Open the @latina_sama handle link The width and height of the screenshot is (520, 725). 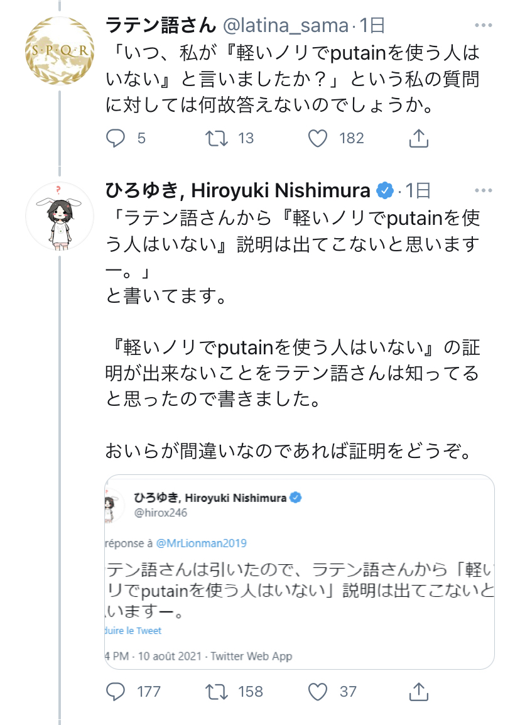coord(286,25)
